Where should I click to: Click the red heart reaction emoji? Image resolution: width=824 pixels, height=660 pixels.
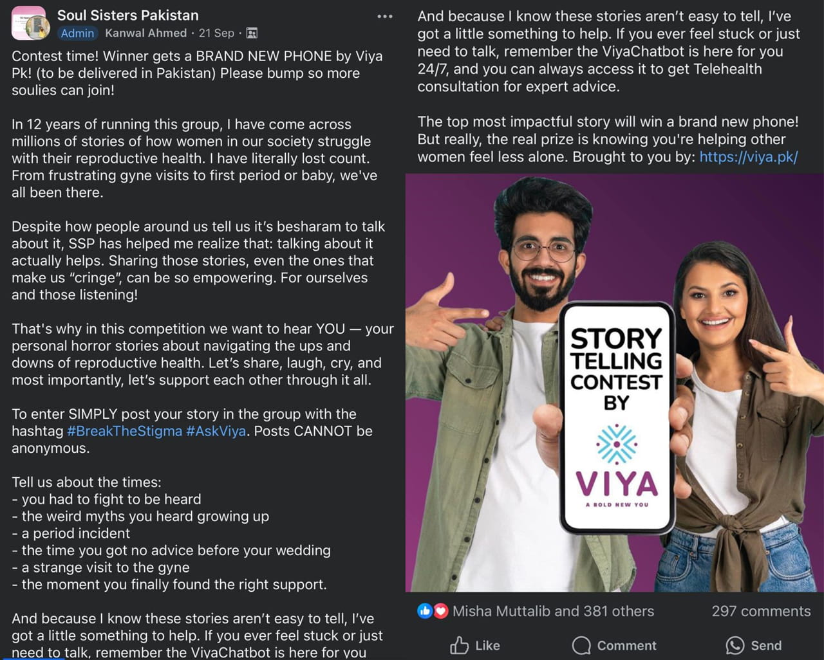[x=440, y=611]
